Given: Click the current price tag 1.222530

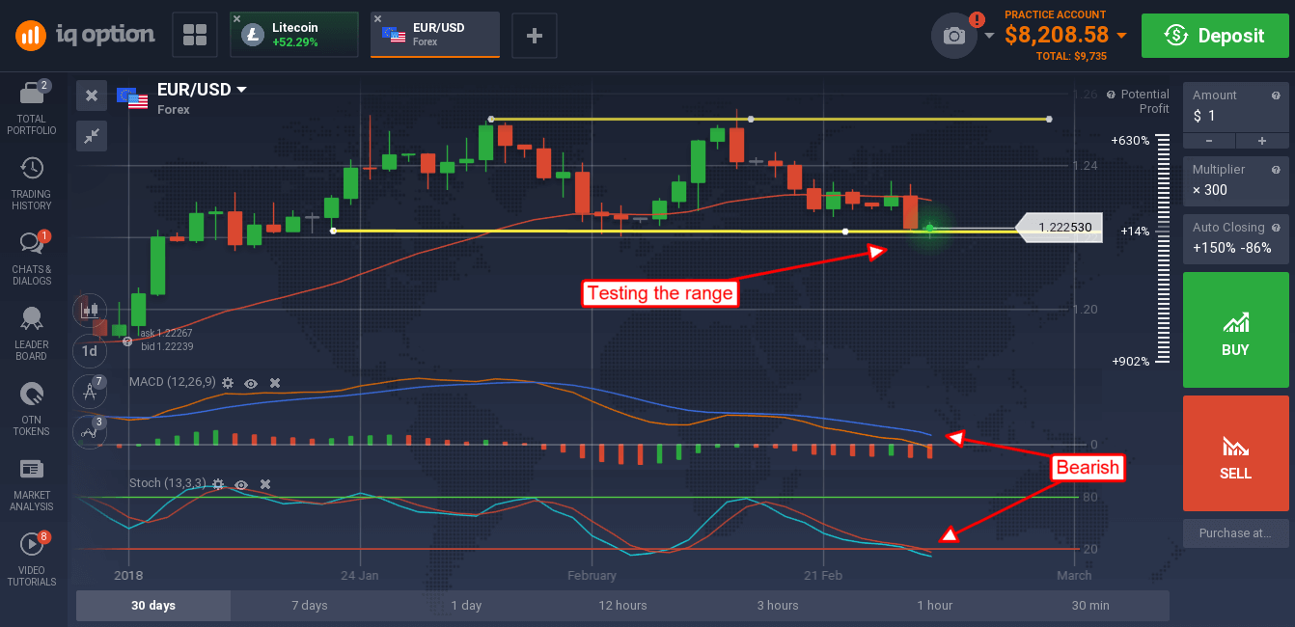Looking at the screenshot, I should coord(1060,228).
